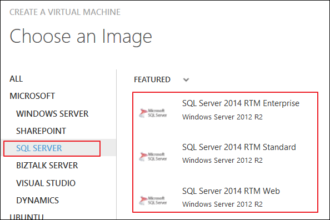The image size is (330, 220).
Task: Open the UBUNTU category
Action: click(27, 217)
